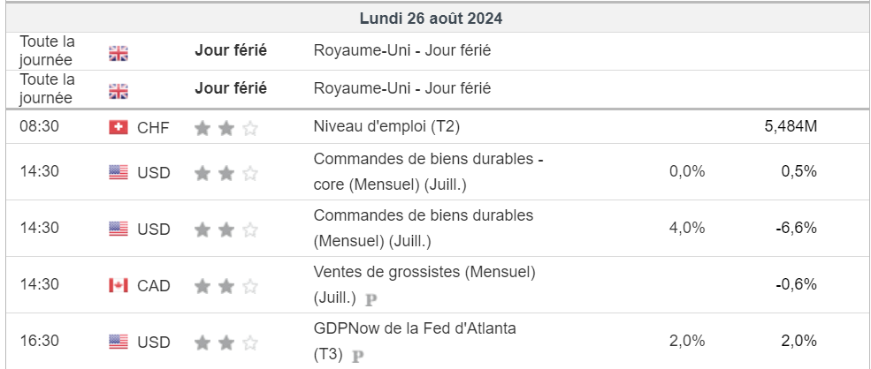Open Niveau d'emploi (T2) event
Viewport: 871px width, 369px height.
pos(386,126)
